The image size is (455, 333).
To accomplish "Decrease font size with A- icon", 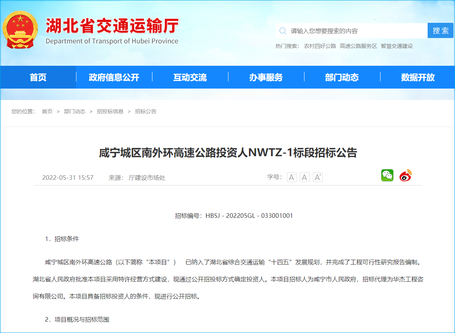I will coord(292,177).
